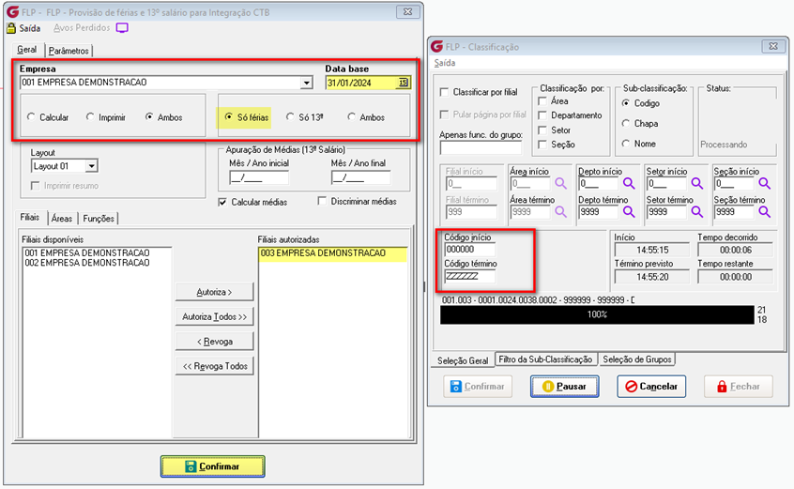Viewport: 794px width, 489px height.
Task: Check the Setor classification checkbox
Action: click(542, 130)
